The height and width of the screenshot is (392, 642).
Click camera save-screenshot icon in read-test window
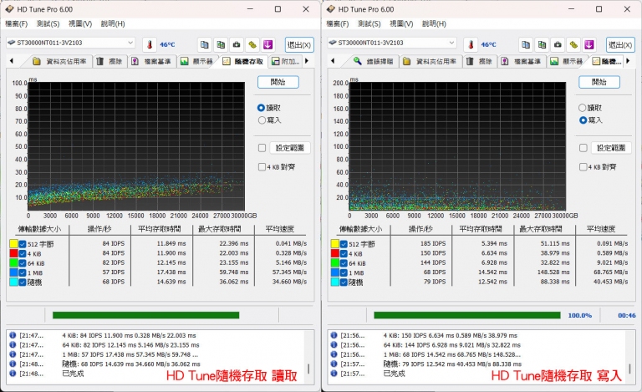[237, 44]
